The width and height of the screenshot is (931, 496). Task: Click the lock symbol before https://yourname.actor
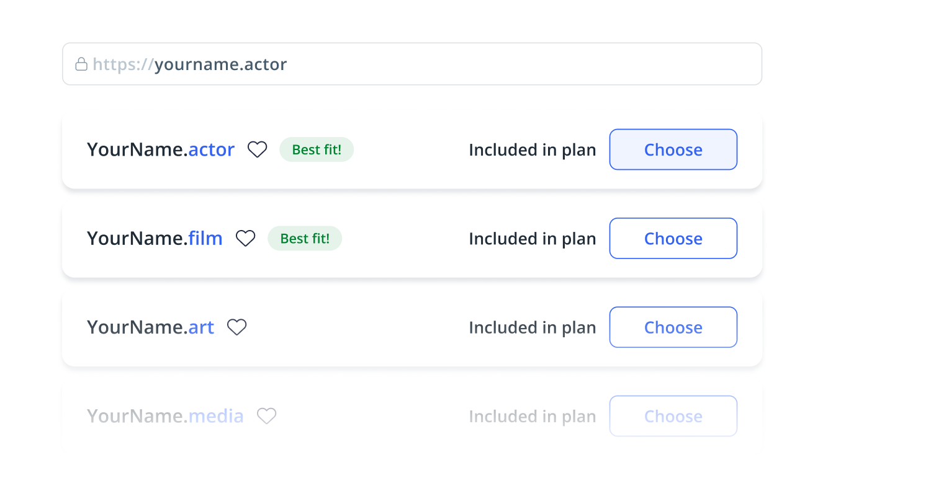pos(81,64)
